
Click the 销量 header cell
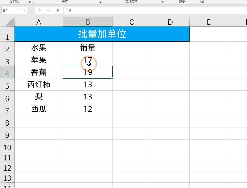88,48
